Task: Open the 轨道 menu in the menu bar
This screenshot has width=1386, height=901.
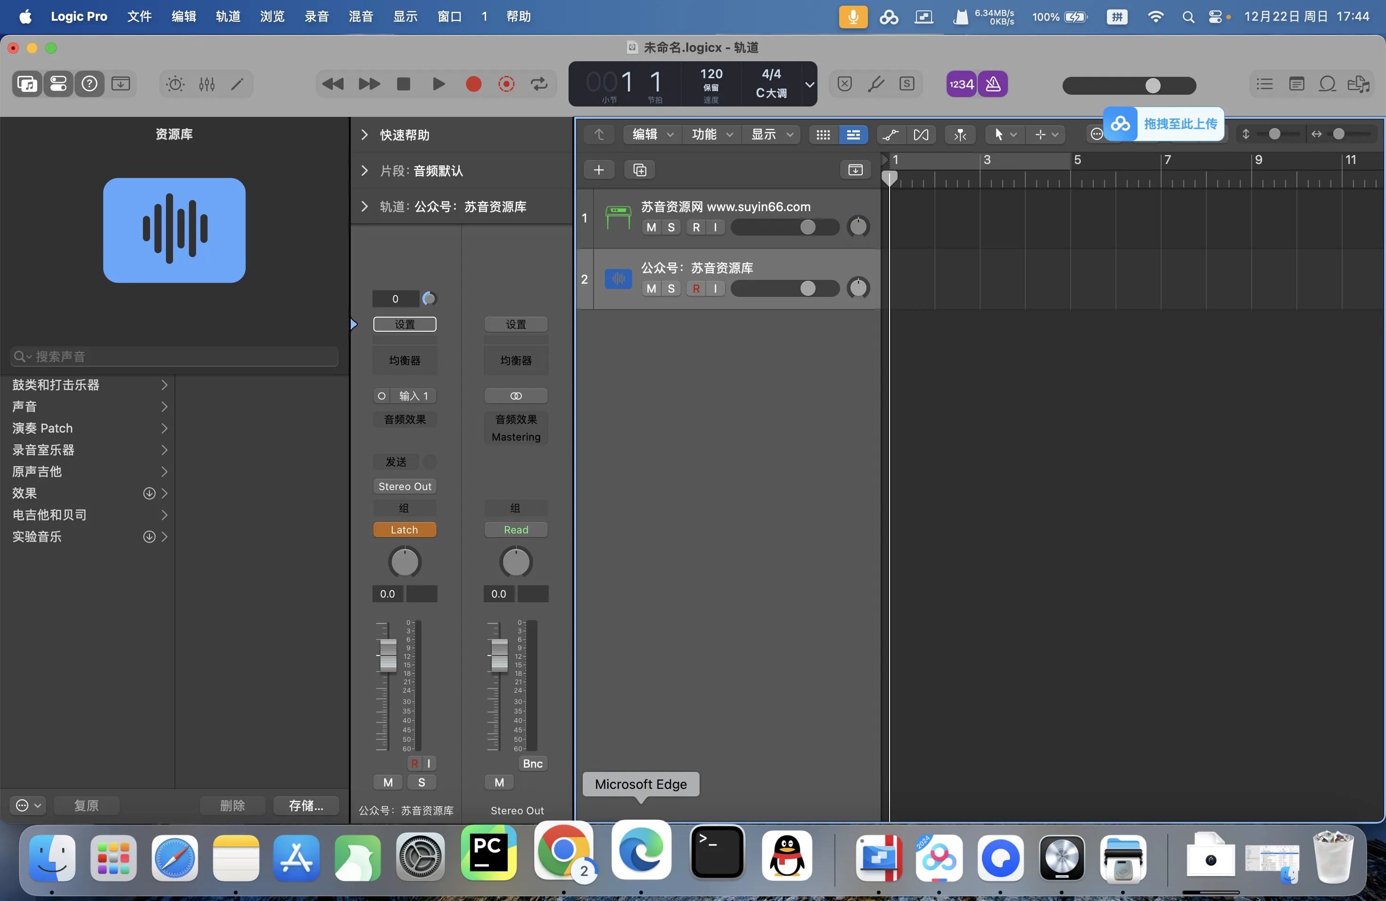Action: click(x=227, y=16)
